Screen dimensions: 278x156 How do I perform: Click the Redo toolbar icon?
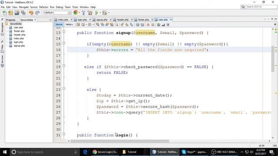tap(37, 13)
